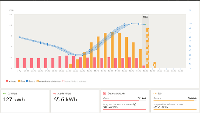Click the green current battery point
The image size is (200, 113).
[146, 25]
